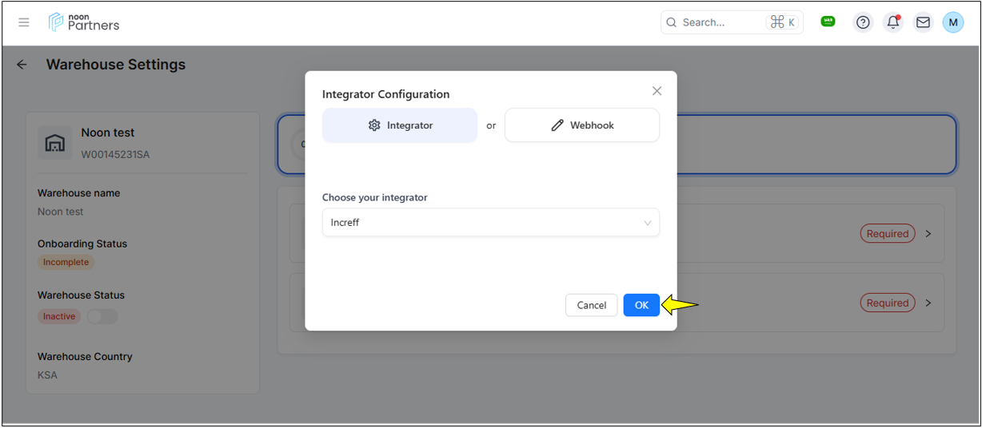Confirm with the OK button
The height and width of the screenshot is (428, 982).
click(641, 305)
